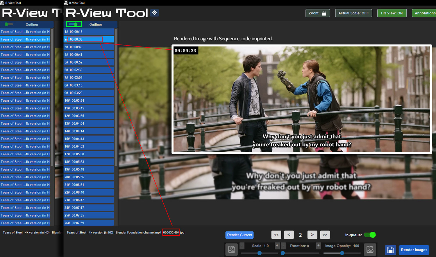Select row 5# 00:00:52
This screenshot has width=436, height=257.
point(89,62)
